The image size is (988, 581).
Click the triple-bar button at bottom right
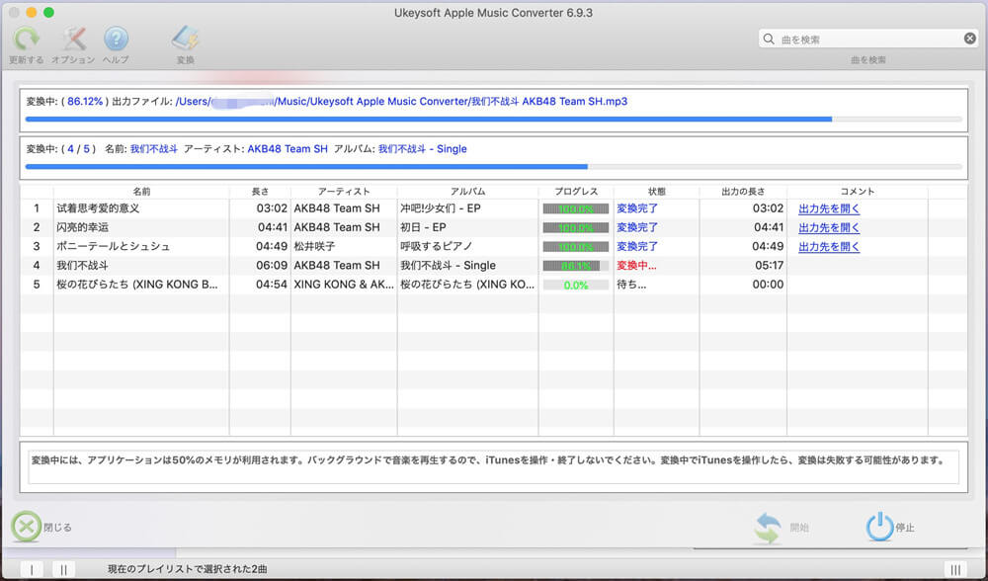click(955, 570)
